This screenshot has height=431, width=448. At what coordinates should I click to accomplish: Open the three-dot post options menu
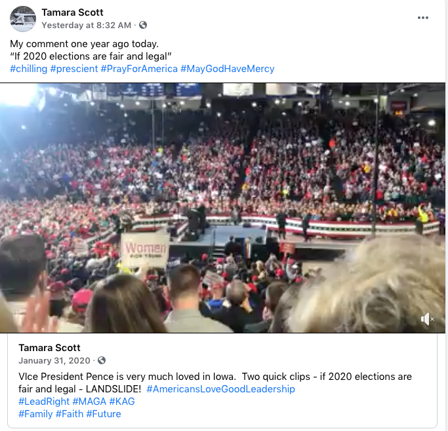[422, 18]
